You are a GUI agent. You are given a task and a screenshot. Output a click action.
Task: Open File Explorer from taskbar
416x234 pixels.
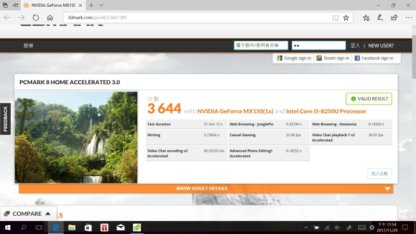pos(72,227)
